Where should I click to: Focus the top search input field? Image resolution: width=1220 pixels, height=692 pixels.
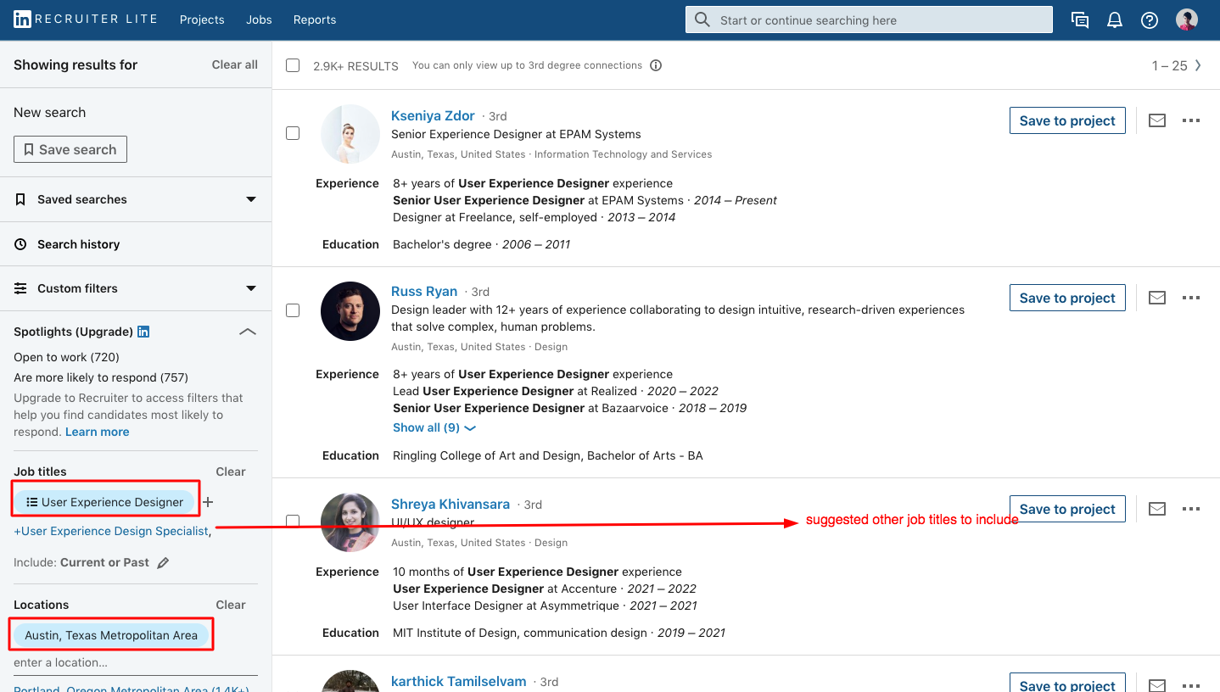point(869,20)
